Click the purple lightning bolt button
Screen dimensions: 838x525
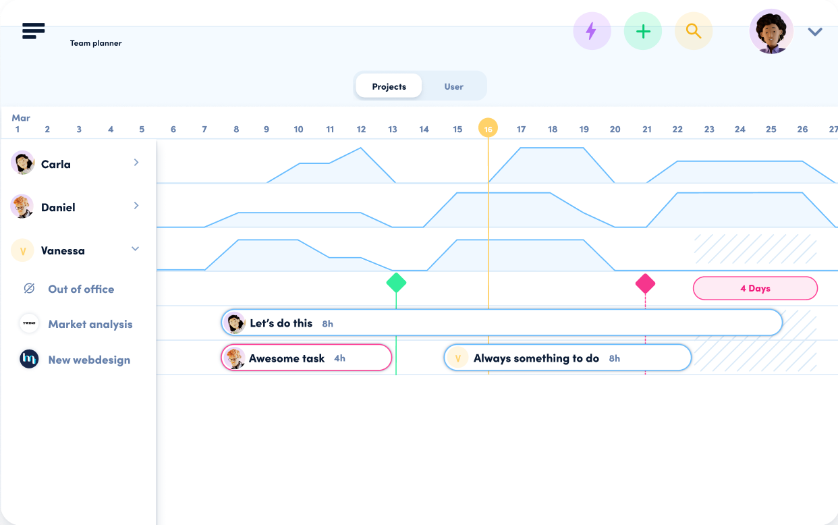[x=592, y=31]
